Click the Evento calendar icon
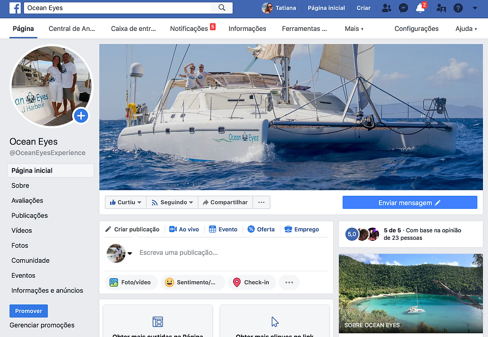488x337 pixels. click(212, 229)
